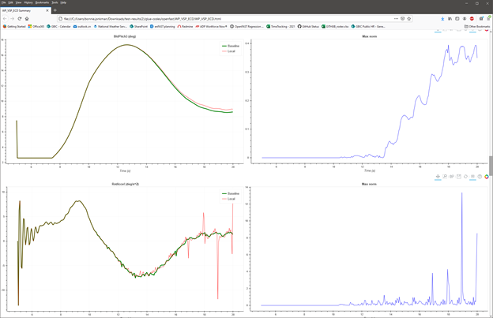Open the TimeTracking - 2021 bookmark
This screenshot has height=318, width=493.
coord(280,27)
